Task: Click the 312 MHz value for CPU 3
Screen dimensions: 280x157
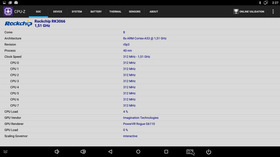Action: coord(129,81)
